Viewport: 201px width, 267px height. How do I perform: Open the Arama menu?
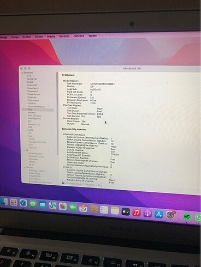click(x=51, y=37)
